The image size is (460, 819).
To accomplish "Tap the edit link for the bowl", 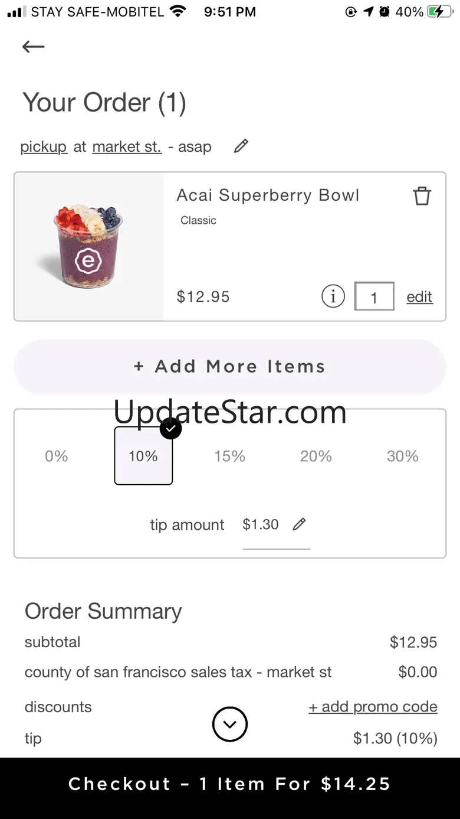I will [419, 296].
